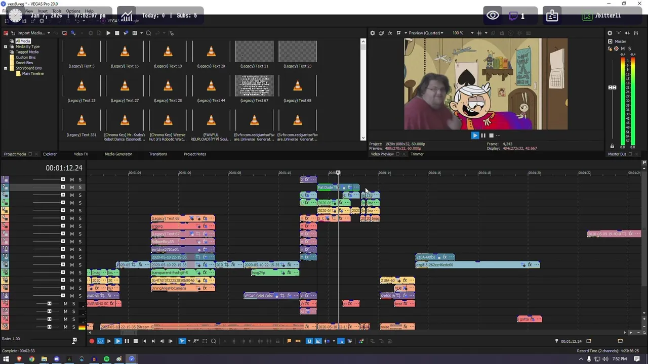The image size is (648, 364).
Task: Open the overlays dropdown arrow beside grid
Action: pyautogui.click(x=485, y=33)
